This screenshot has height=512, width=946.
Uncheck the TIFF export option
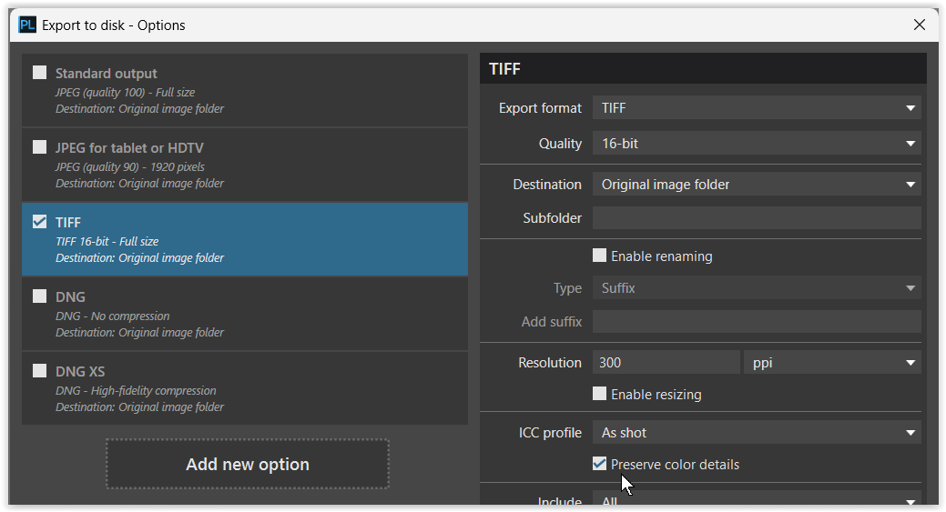pos(40,222)
